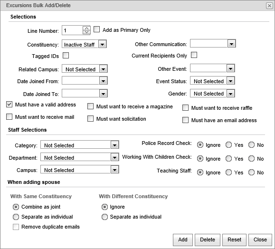Select No for Working With Children Check

pyautogui.click(x=252, y=159)
